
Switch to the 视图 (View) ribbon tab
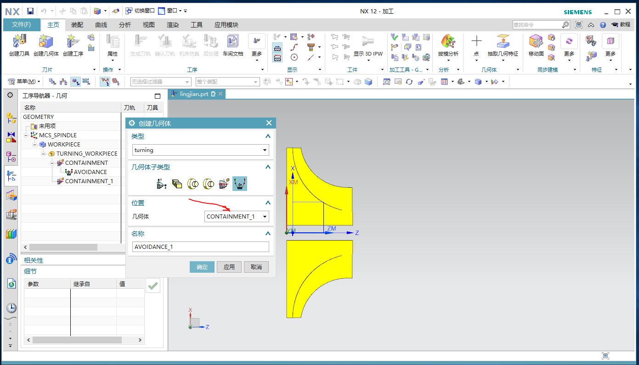point(149,25)
